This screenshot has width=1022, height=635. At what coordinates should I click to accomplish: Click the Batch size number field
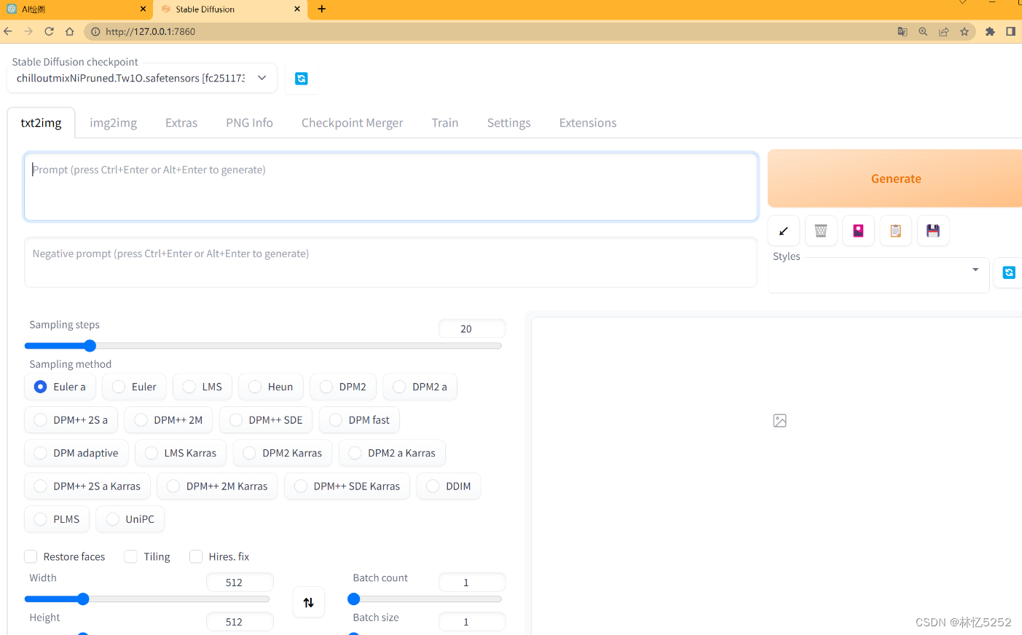click(472, 622)
